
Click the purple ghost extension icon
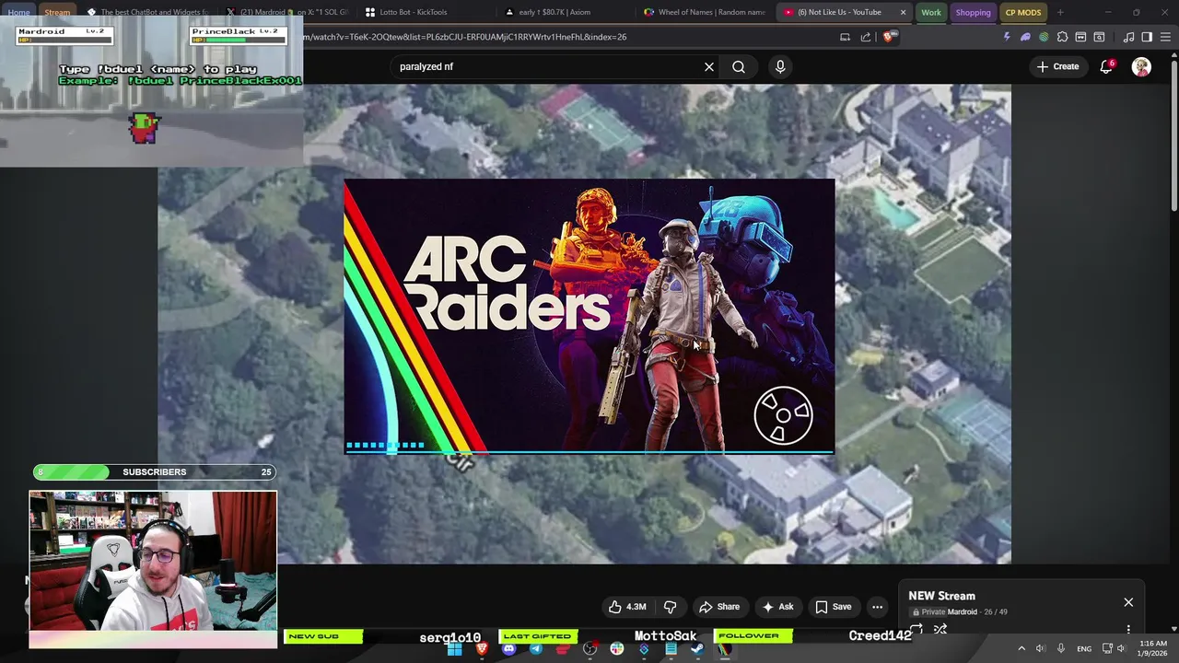(x=1025, y=37)
